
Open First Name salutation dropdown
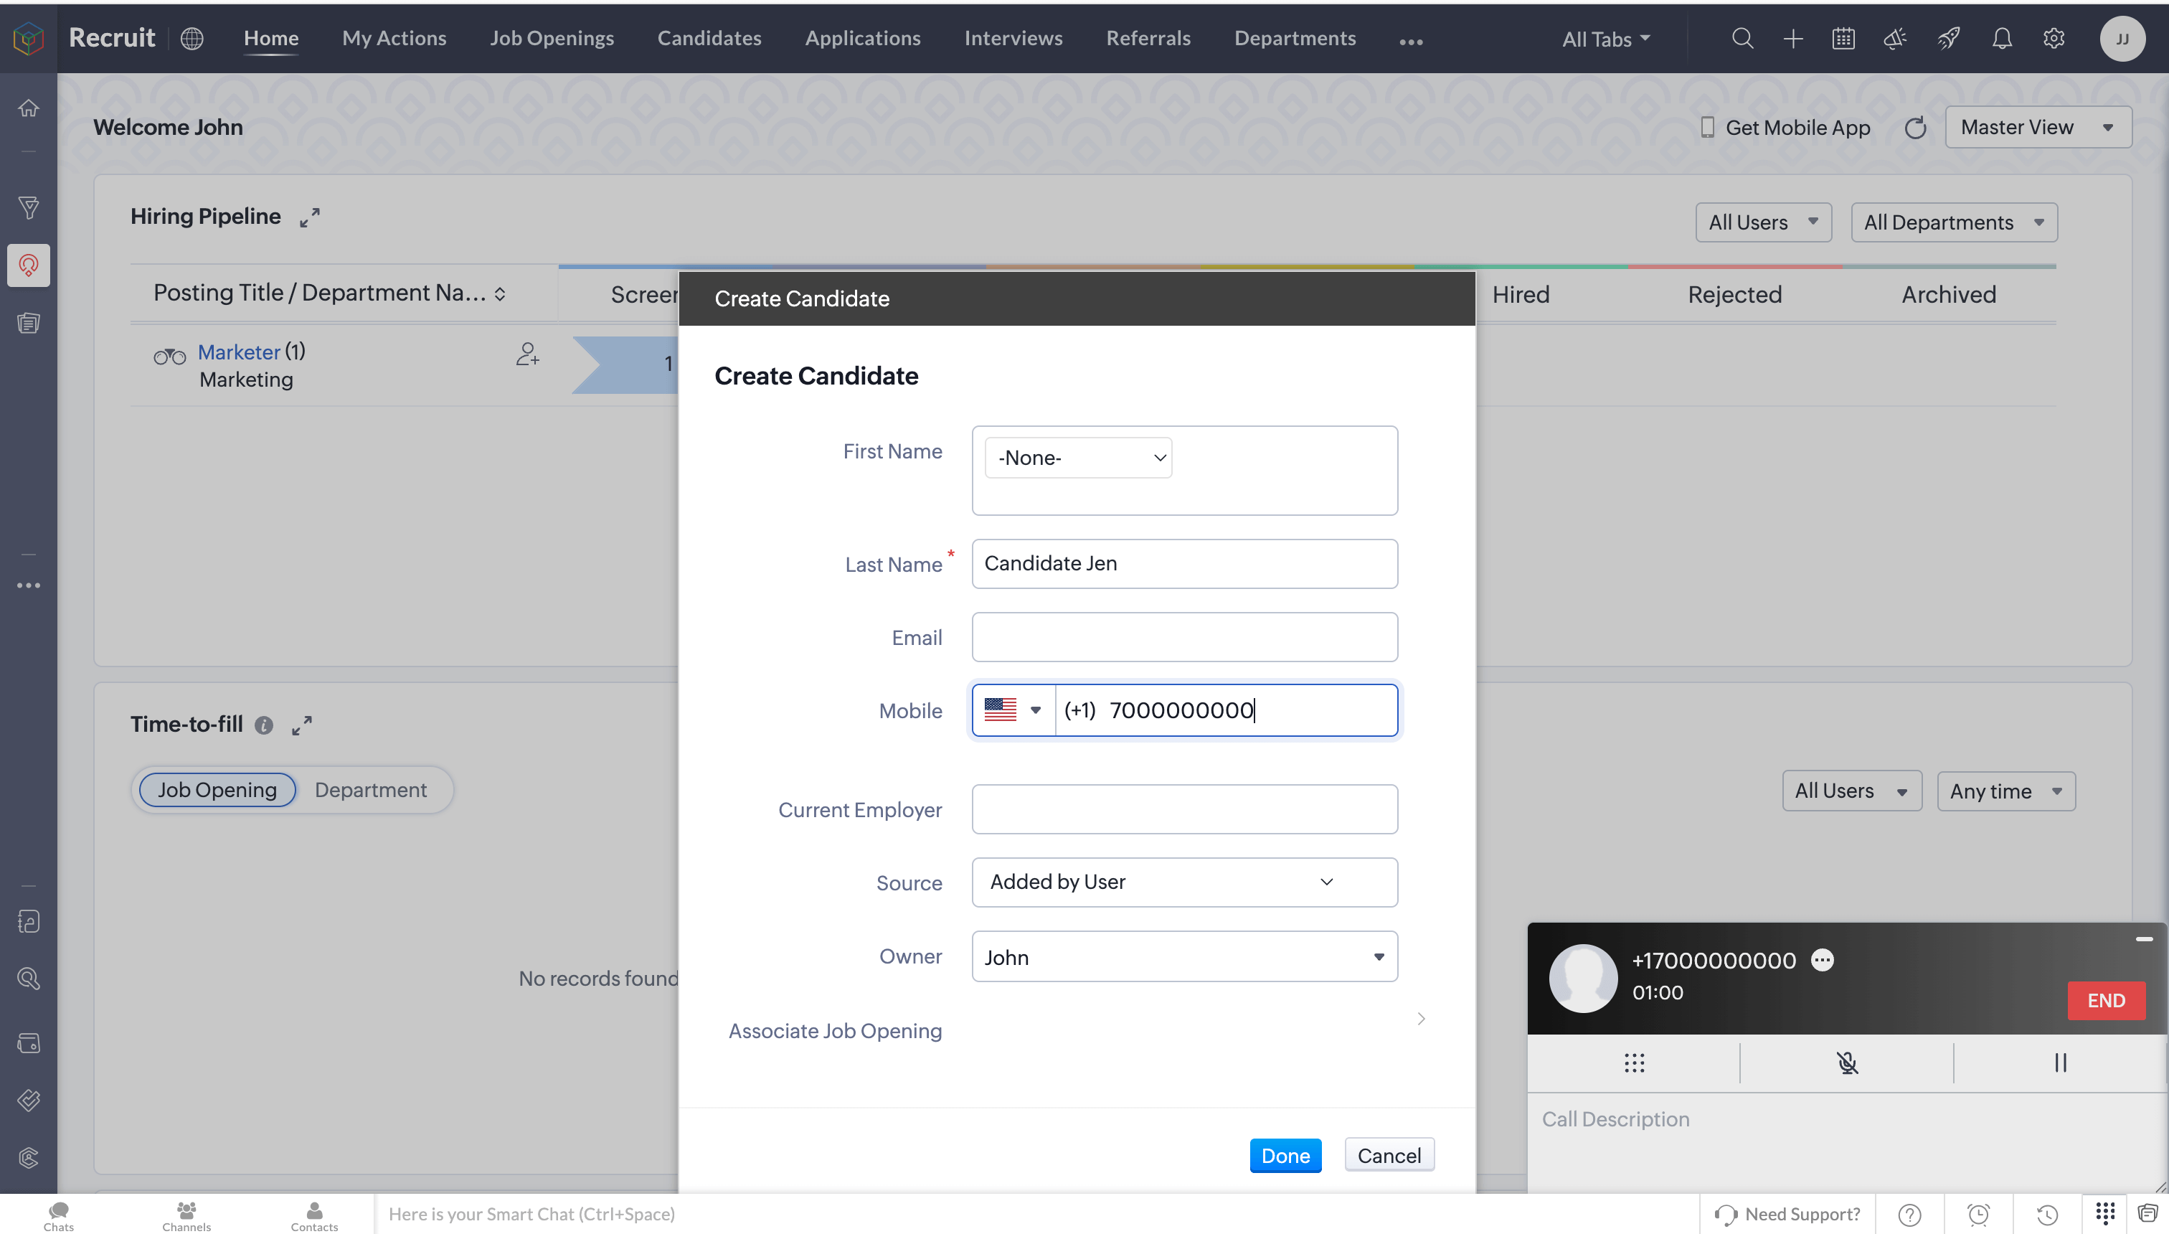coord(1078,458)
